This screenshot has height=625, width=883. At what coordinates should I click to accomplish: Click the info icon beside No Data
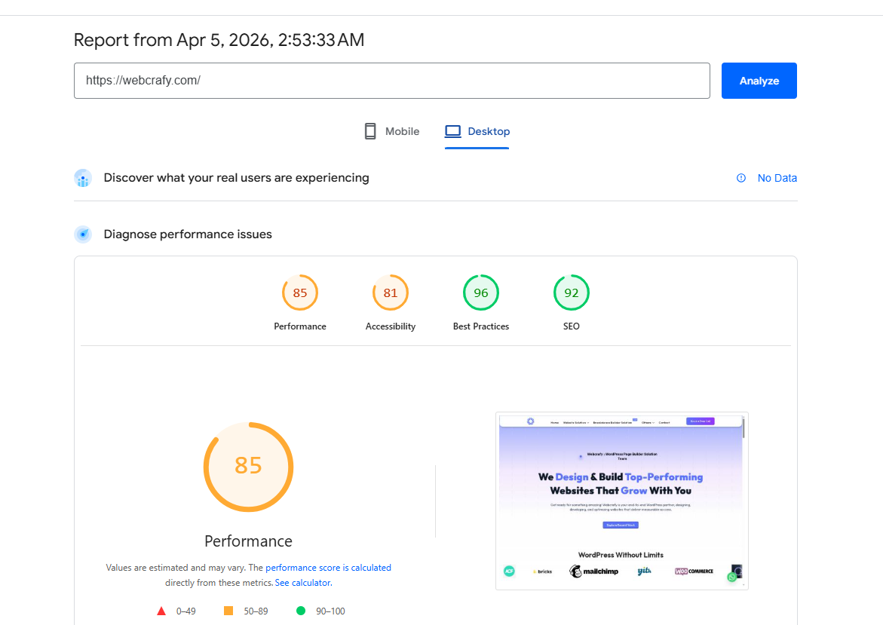740,178
